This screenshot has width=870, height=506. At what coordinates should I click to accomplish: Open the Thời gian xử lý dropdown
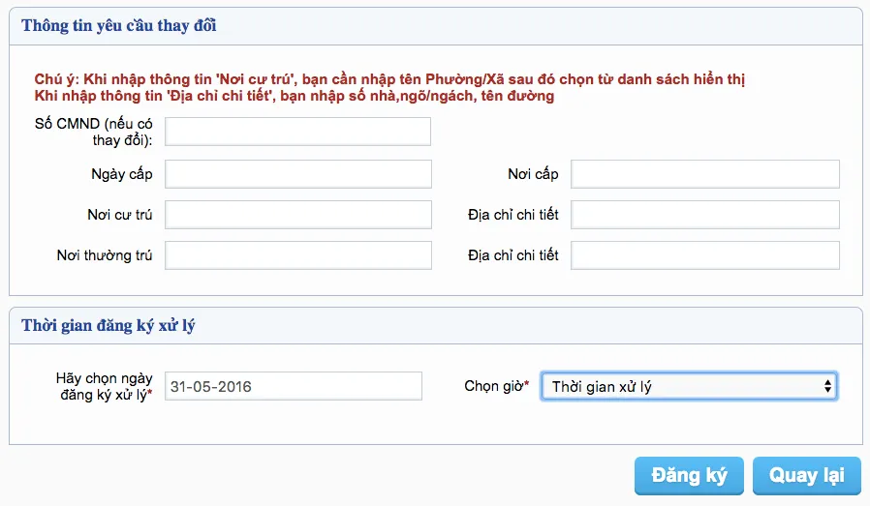[689, 386]
